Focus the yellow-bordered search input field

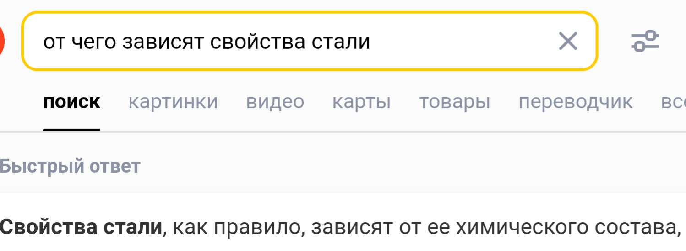coord(310,42)
